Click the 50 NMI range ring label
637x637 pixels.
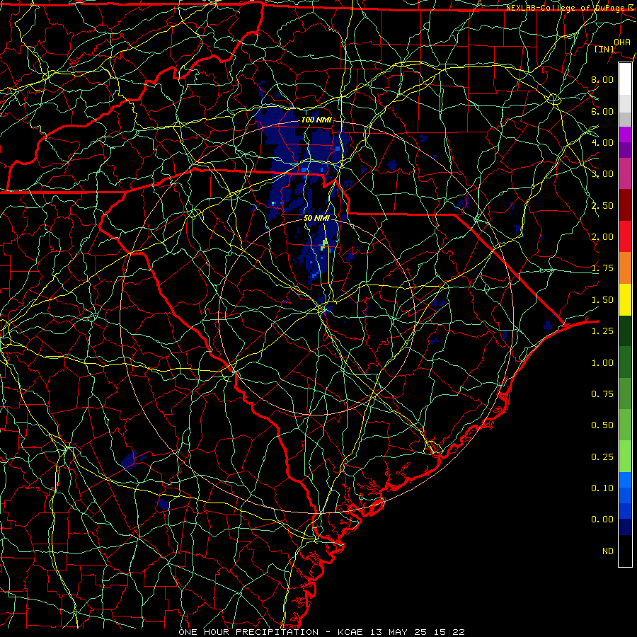[316, 218]
